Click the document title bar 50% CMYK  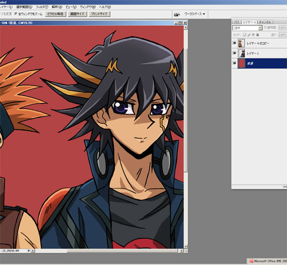click(17, 23)
